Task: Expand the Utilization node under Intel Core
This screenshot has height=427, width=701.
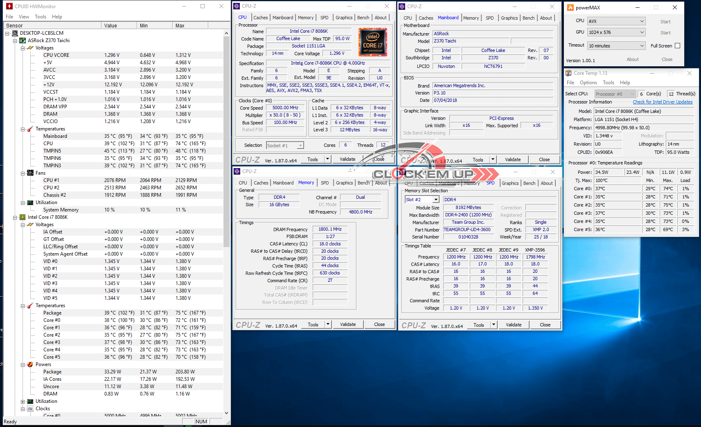Action: (23, 402)
